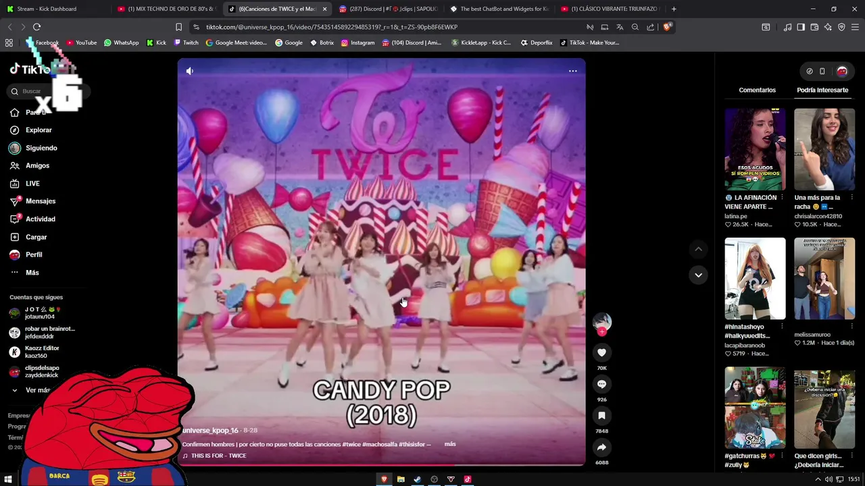Viewport: 865px width, 486px height.
Task: Open options for the 'LA AFINACIÓN VIENE APARTE' card
Action: [x=782, y=197]
